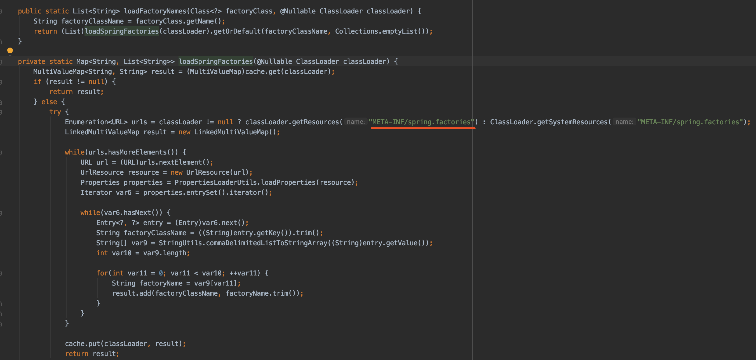Click the 'result != null' condition
Screen dimensions: 756x360
[77, 82]
